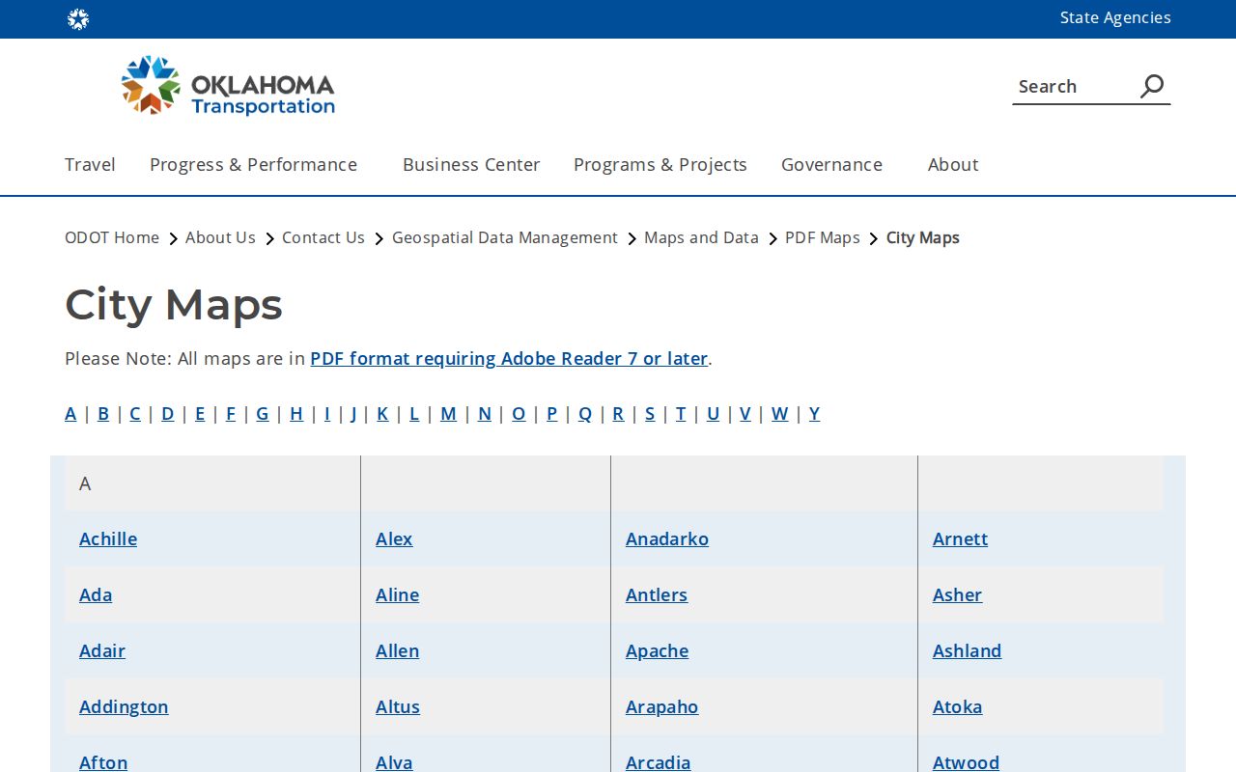Viewport: 1236px width, 772px height.
Task: Open the Apache city map
Action: 658,650
